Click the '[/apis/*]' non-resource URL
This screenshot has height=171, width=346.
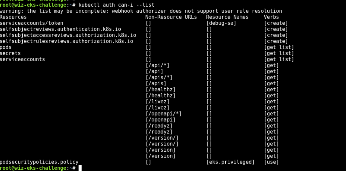point(159,77)
